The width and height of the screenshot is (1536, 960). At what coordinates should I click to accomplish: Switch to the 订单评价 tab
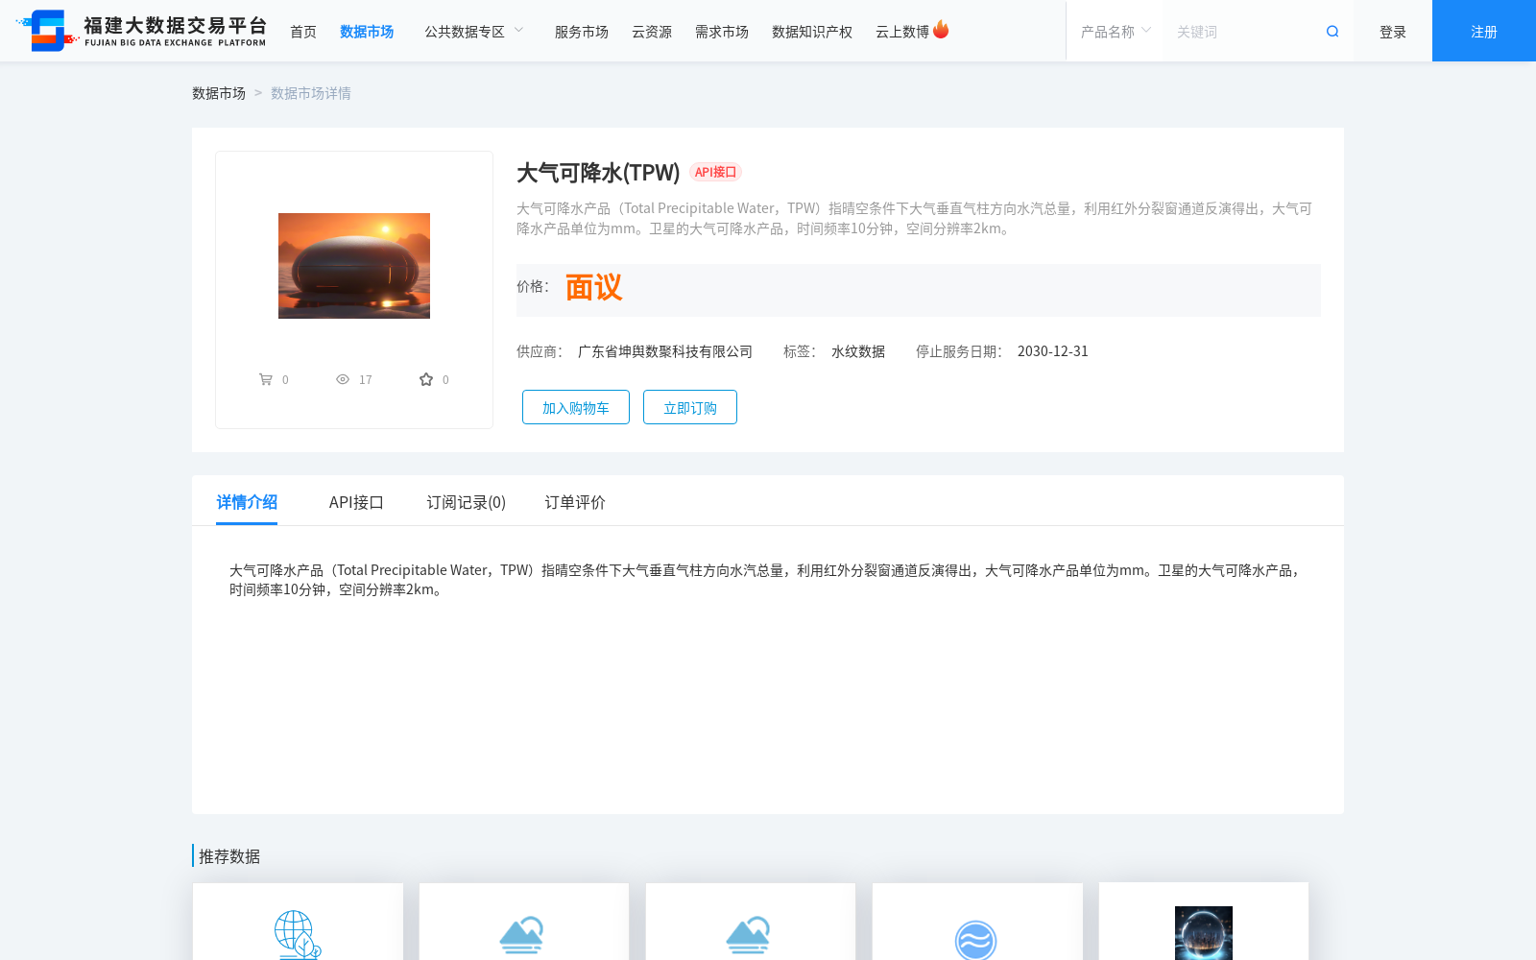pyautogui.click(x=575, y=502)
